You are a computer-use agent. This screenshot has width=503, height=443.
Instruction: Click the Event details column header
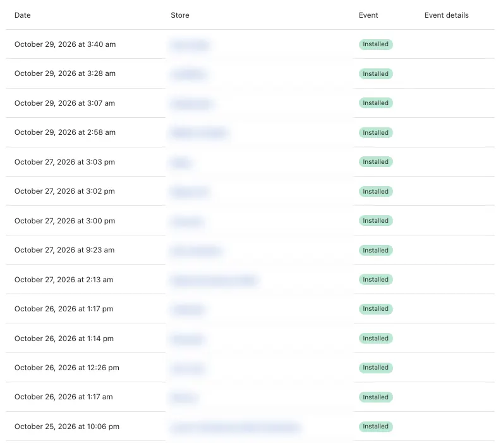446,15
